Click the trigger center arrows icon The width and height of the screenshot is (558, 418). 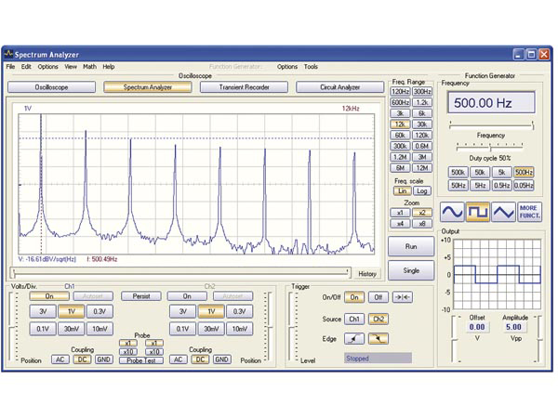403,297
